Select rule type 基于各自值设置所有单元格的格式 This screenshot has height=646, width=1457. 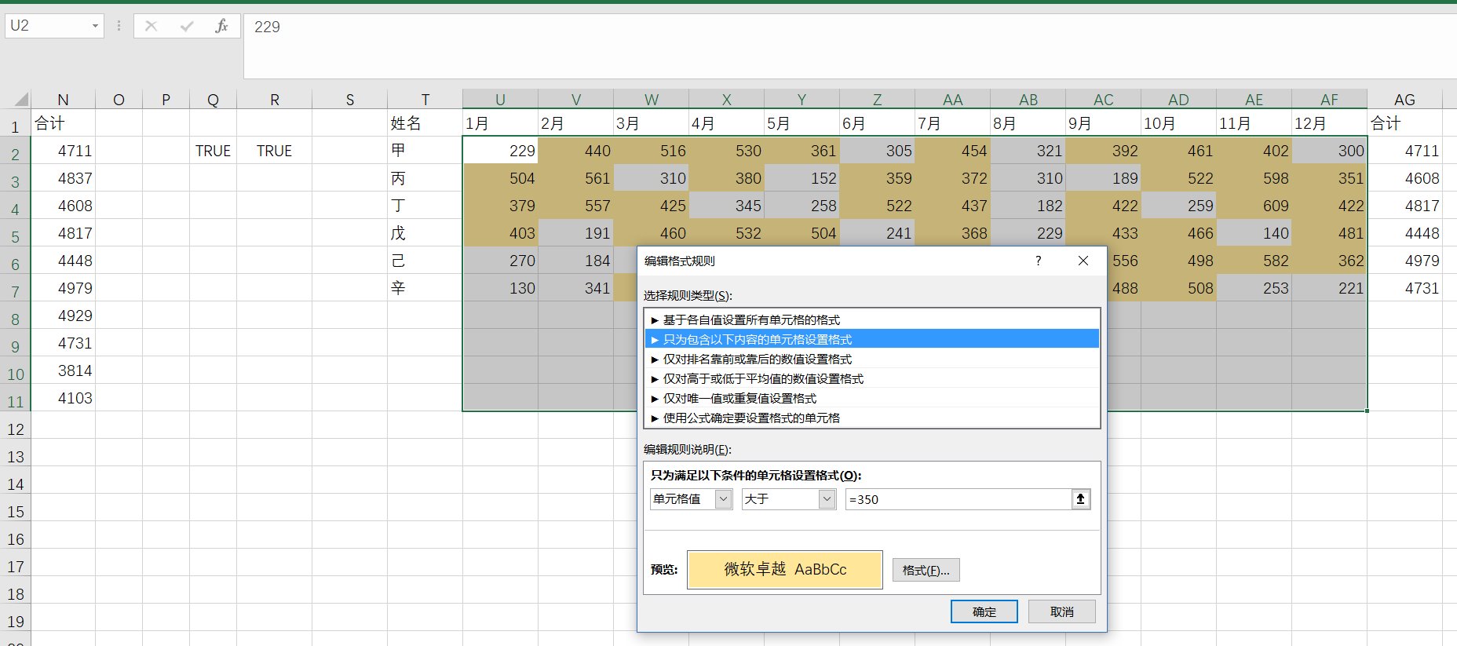click(751, 320)
